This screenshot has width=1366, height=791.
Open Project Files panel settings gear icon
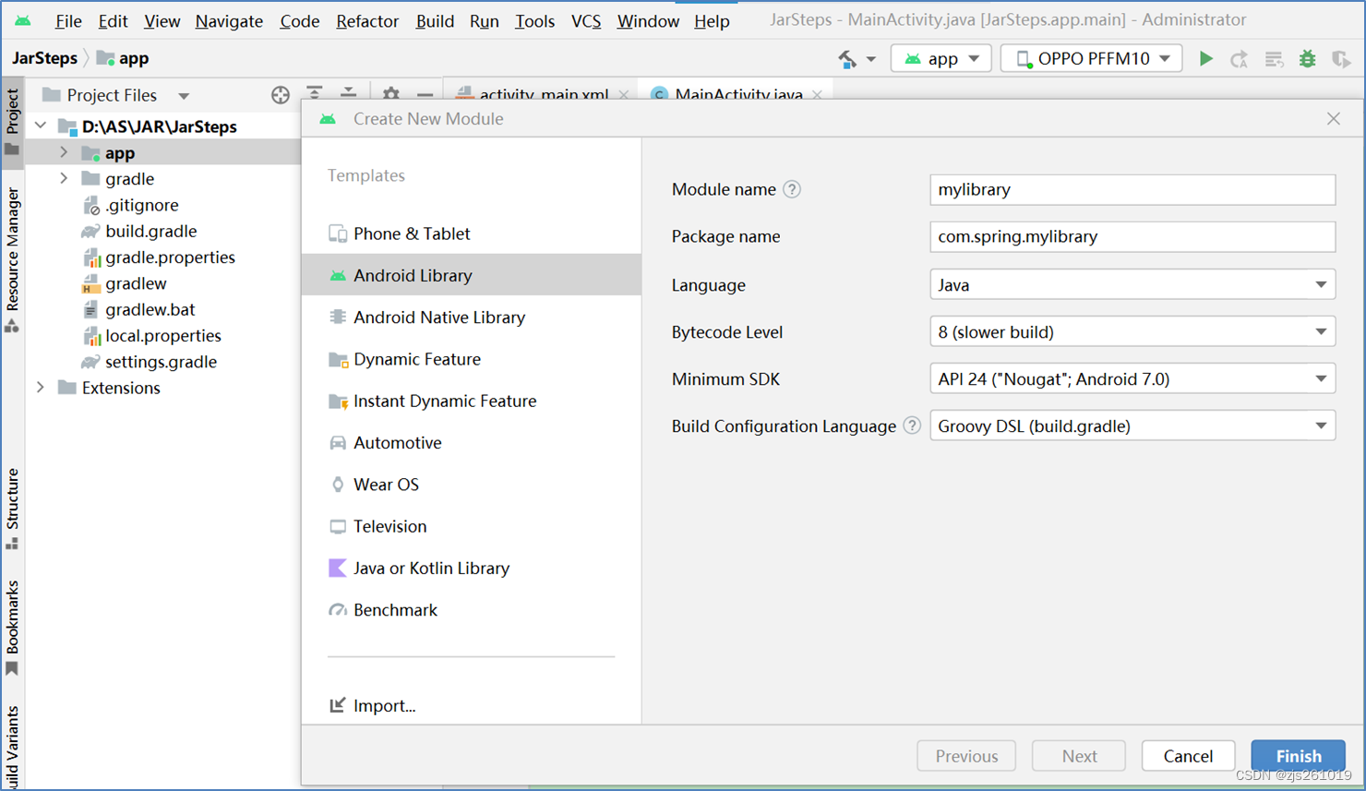point(390,94)
